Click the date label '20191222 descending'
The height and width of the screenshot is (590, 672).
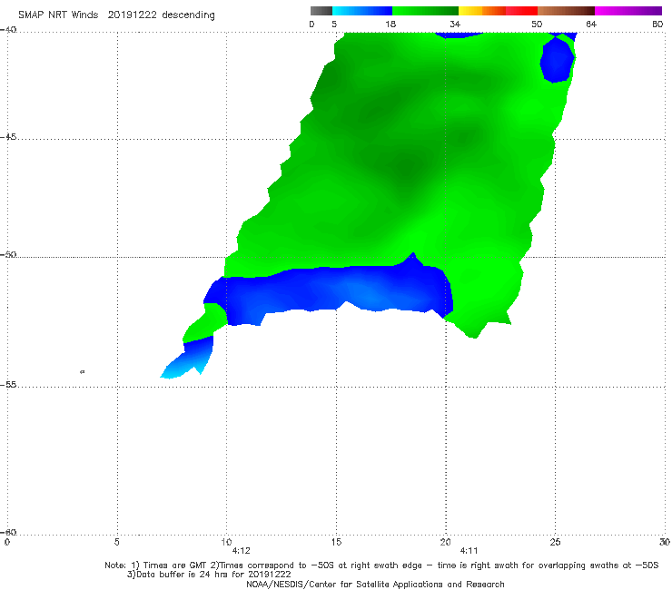point(161,15)
